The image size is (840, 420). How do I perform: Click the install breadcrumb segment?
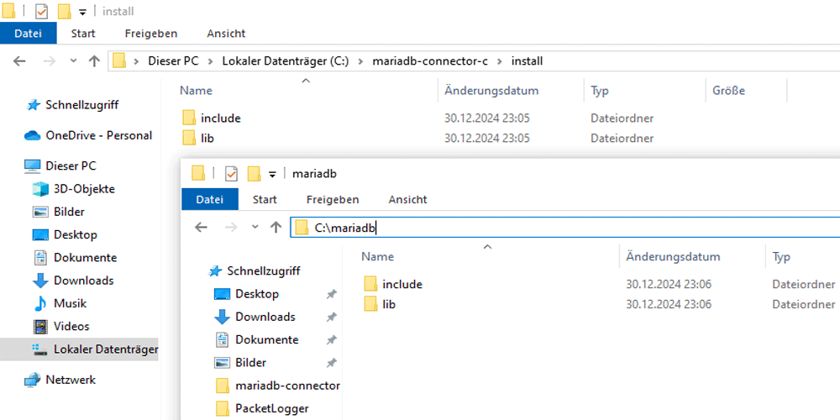pyautogui.click(x=528, y=61)
